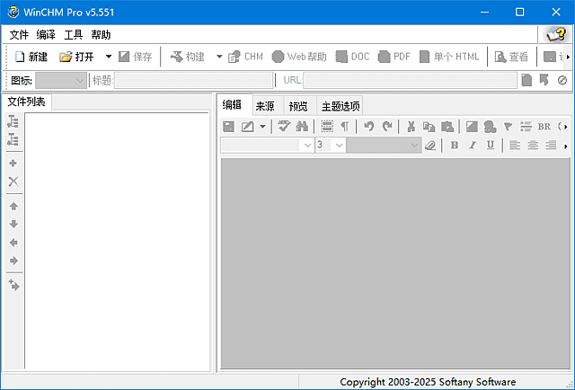
Task: Click the move up arrow in file list sidebar
Action: pyautogui.click(x=13, y=206)
